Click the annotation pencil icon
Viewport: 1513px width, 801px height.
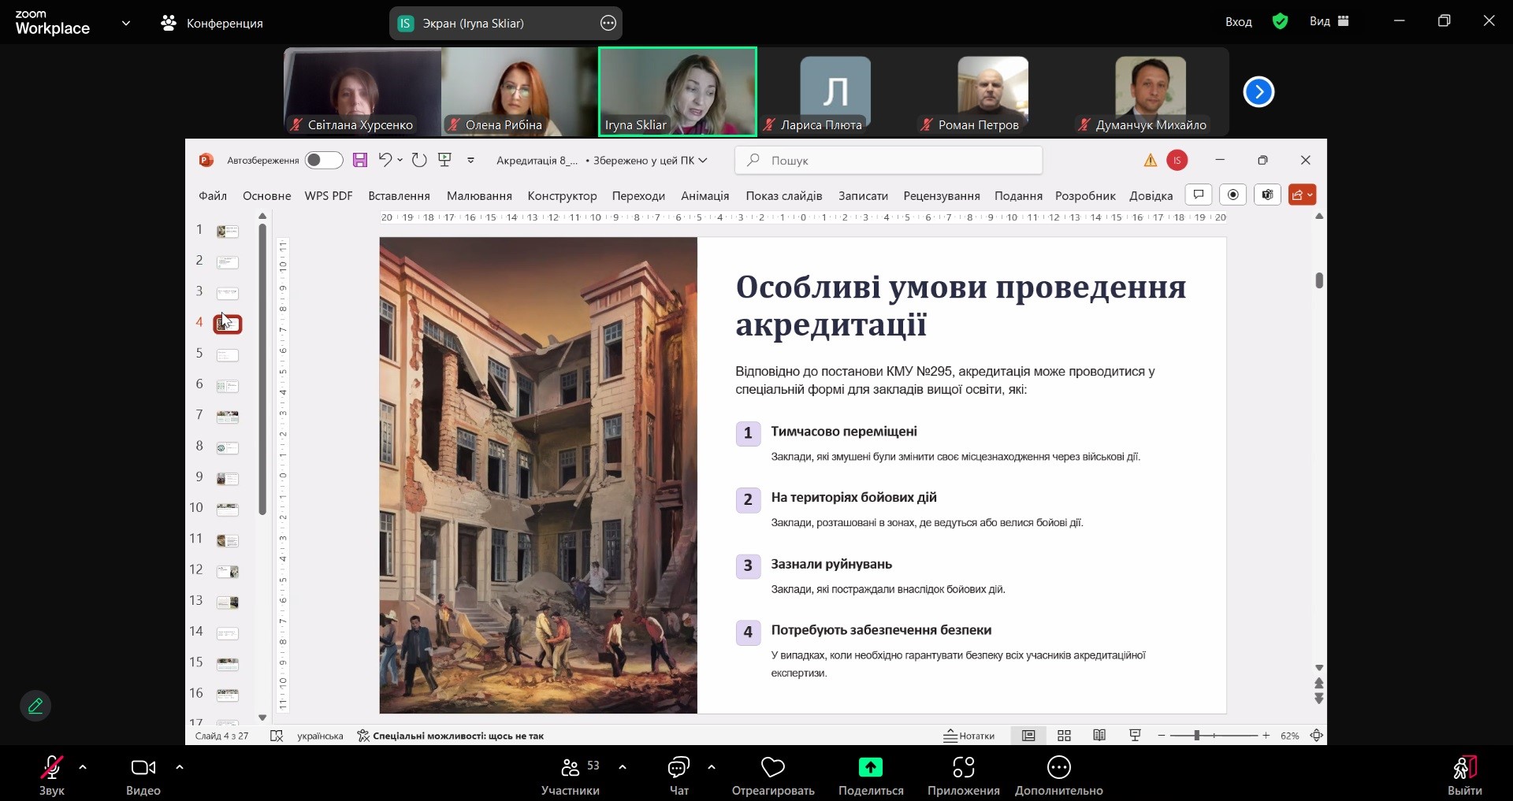[x=35, y=706]
